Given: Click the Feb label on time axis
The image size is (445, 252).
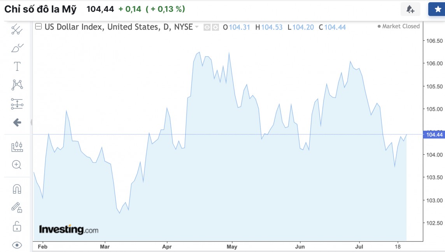Looking at the screenshot, I should (42, 247).
